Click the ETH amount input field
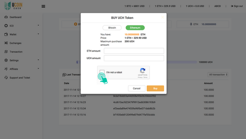Screen dimensions: 246x139 [x=134, y=51]
